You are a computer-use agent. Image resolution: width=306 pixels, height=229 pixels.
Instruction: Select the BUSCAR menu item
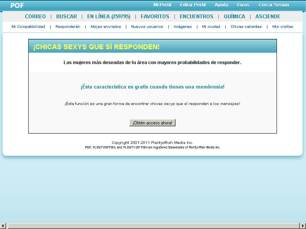point(67,16)
